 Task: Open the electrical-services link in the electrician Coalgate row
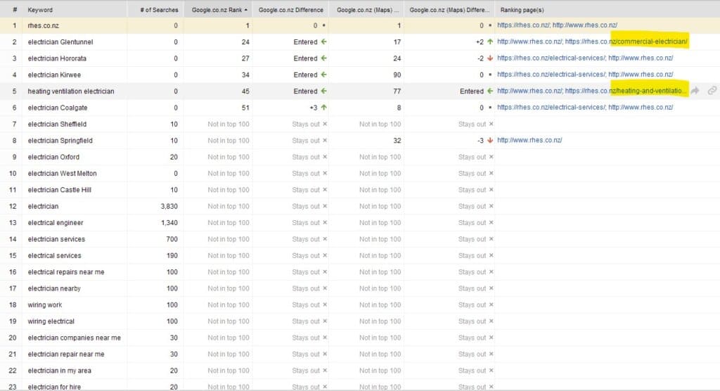[x=551, y=107]
